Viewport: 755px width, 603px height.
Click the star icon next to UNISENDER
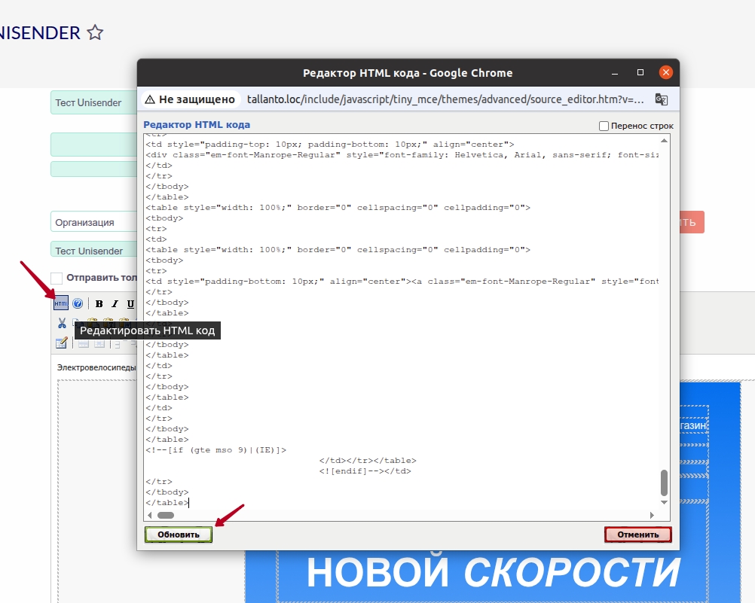click(94, 33)
